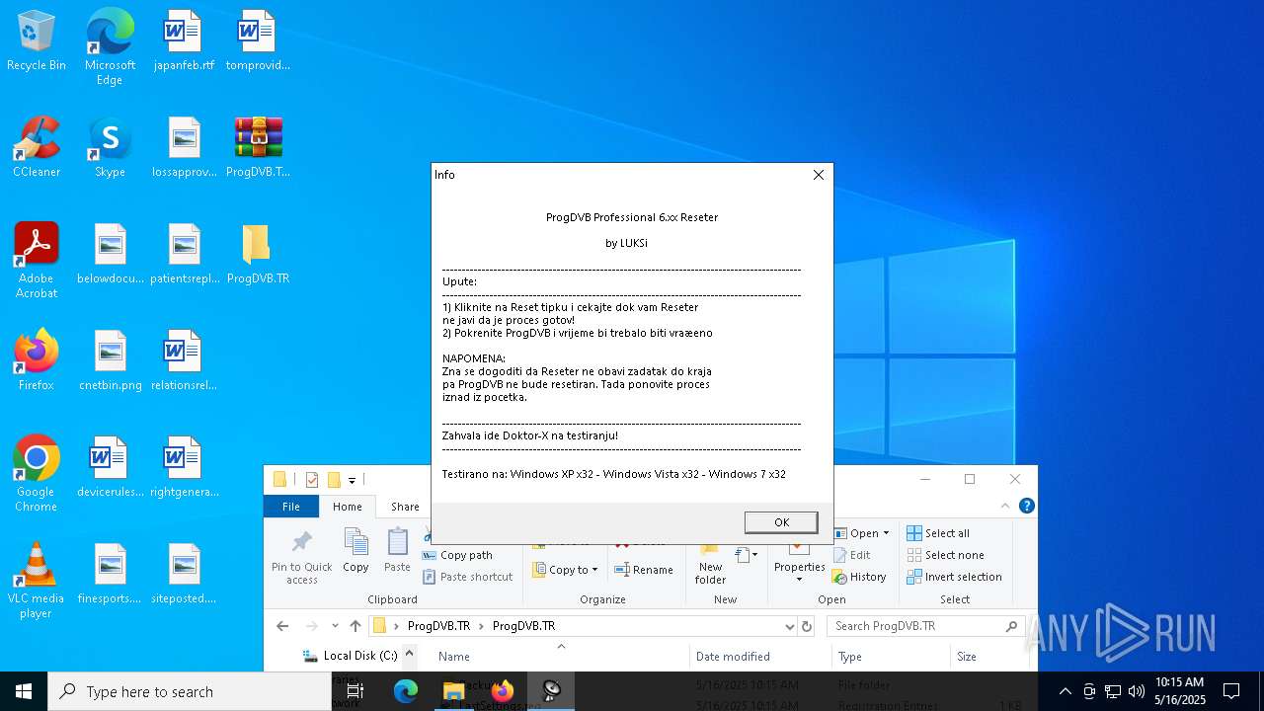1264x711 pixels.
Task: Open recent locations dropdown arrow
Action: click(x=335, y=626)
